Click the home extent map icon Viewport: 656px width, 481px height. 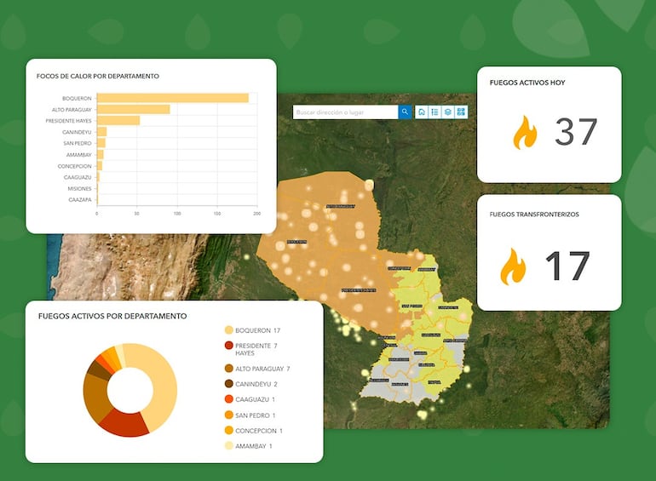tap(422, 112)
